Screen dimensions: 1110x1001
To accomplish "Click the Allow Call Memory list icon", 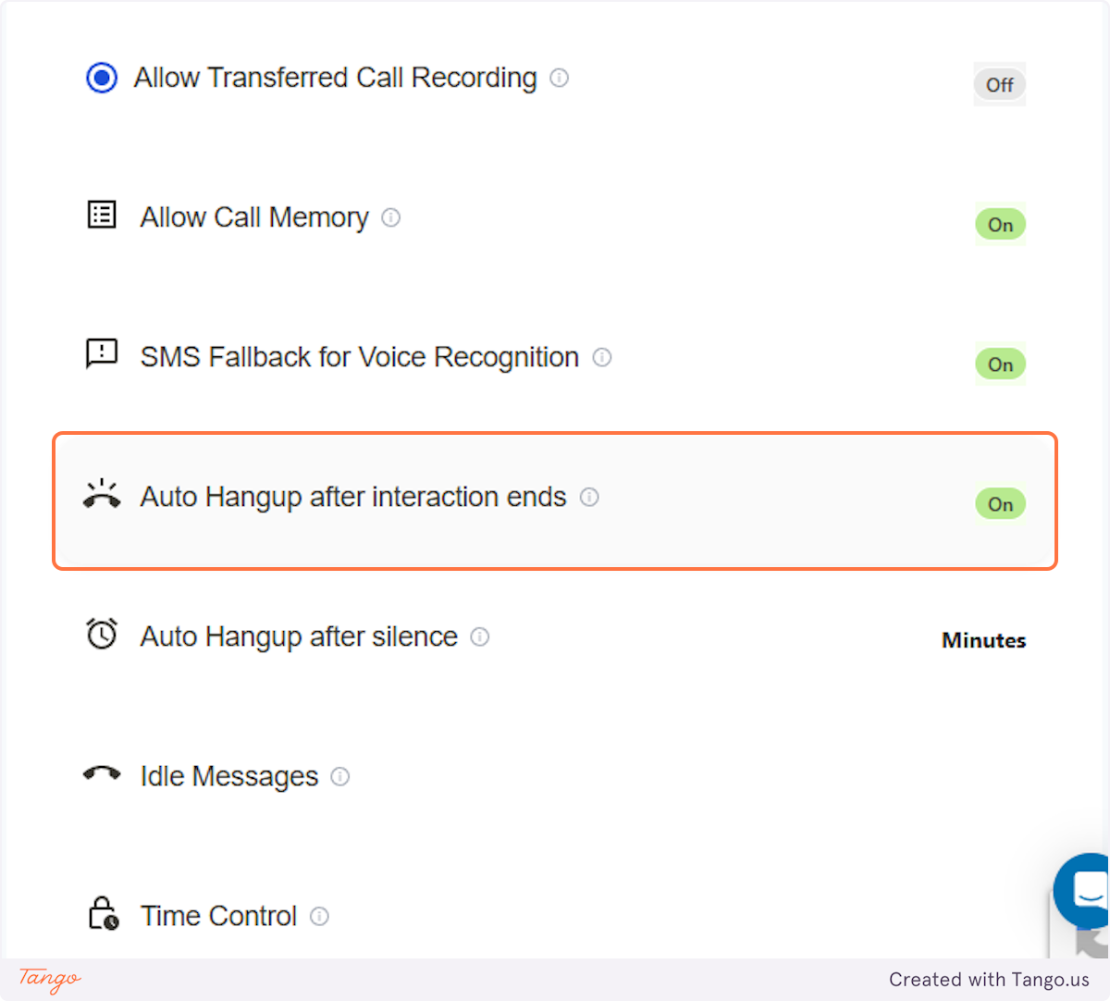I will pyautogui.click(x=101, y=214).
